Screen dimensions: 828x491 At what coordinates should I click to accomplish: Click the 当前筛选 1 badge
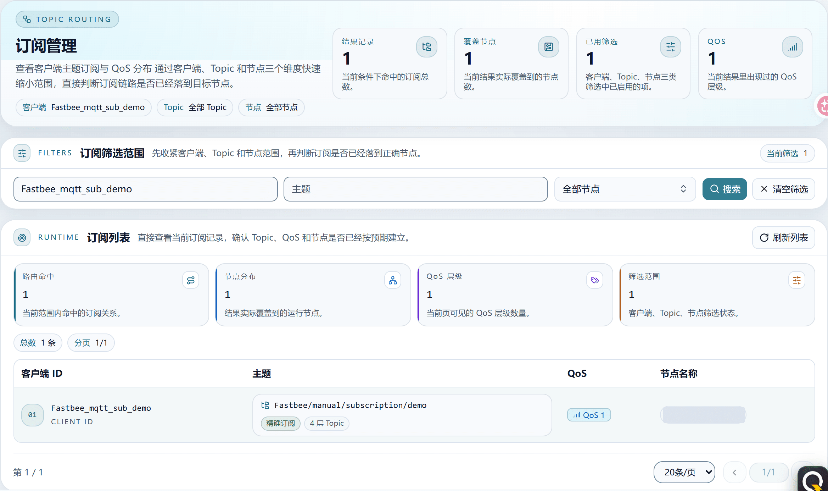click(x=787, y=153)
